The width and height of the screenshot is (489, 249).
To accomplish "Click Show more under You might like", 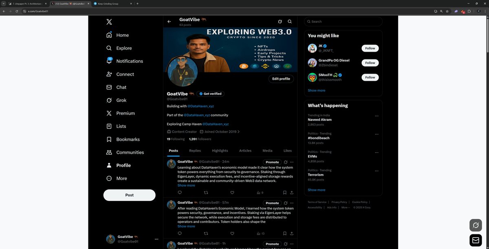I will click(317, 90).
